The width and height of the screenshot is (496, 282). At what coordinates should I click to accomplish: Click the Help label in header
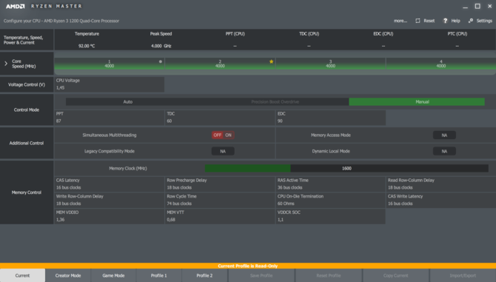(x=455, y=21)
